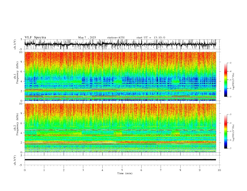Click time-axis tick label "9"
This screenshot has width=247, height=191.
coord(200,170)
